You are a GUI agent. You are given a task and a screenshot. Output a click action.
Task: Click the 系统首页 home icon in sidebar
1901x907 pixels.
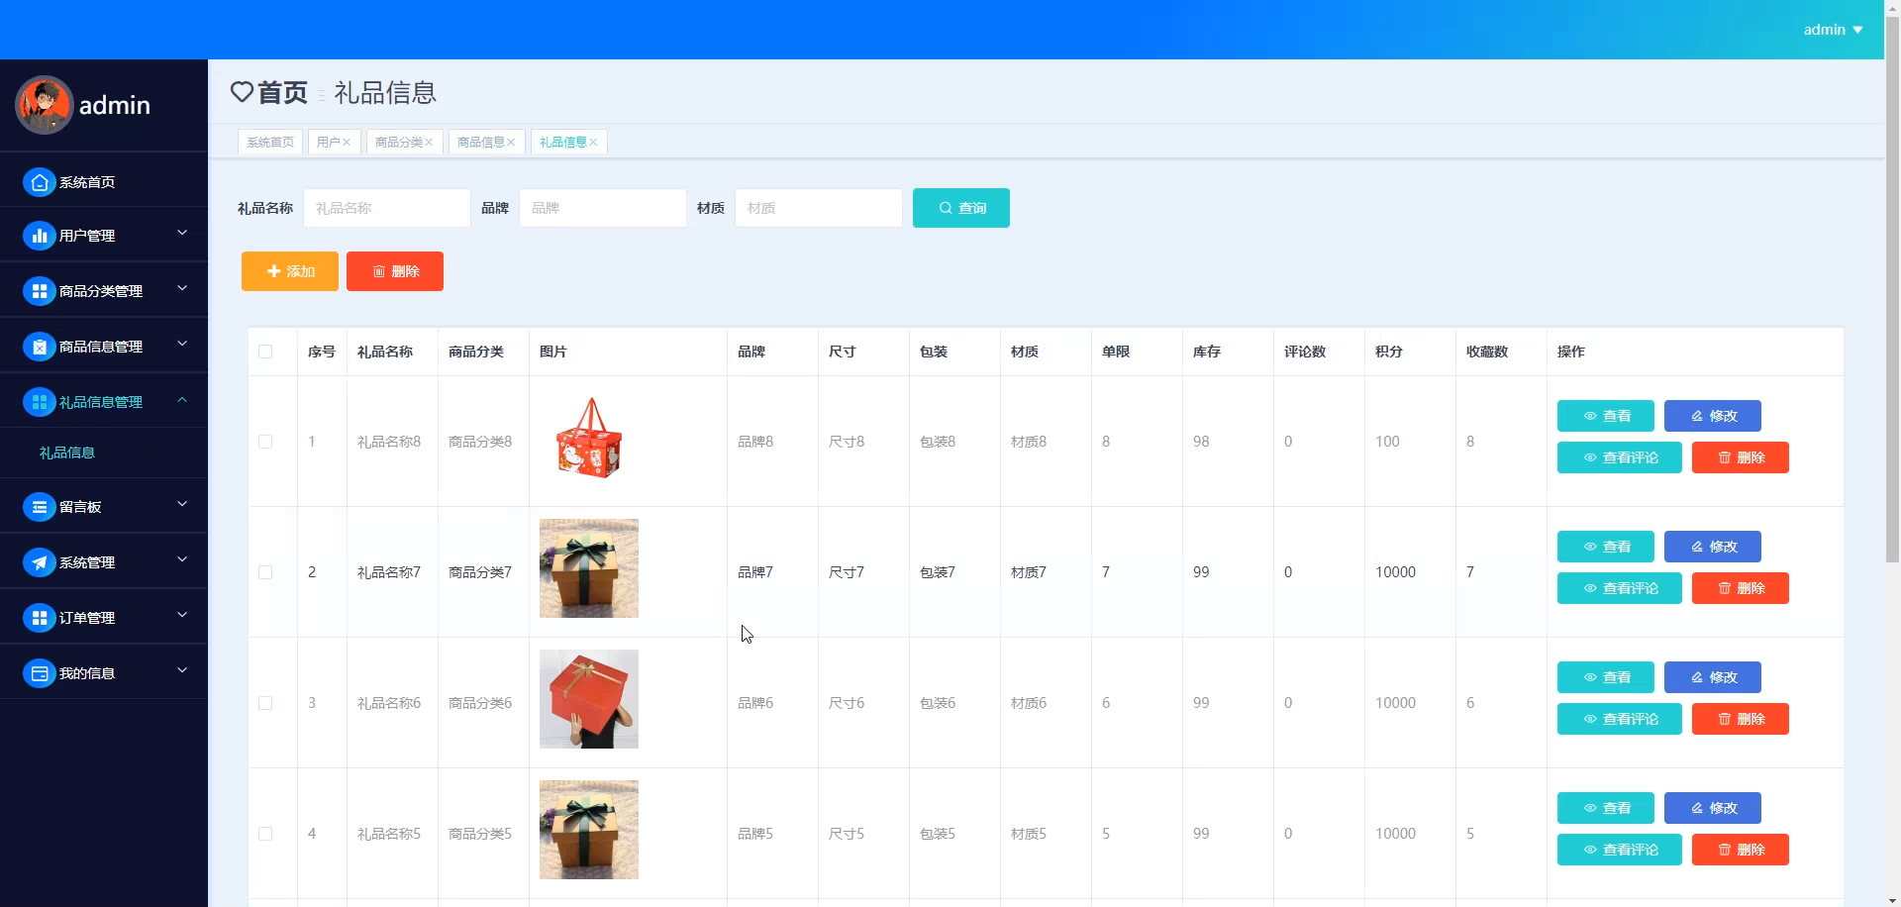coord(39,182)
